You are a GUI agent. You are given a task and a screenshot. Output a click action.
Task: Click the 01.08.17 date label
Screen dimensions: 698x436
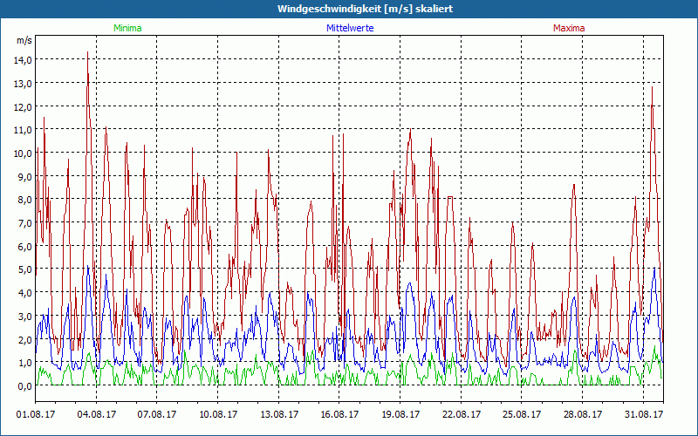point(36,414)
